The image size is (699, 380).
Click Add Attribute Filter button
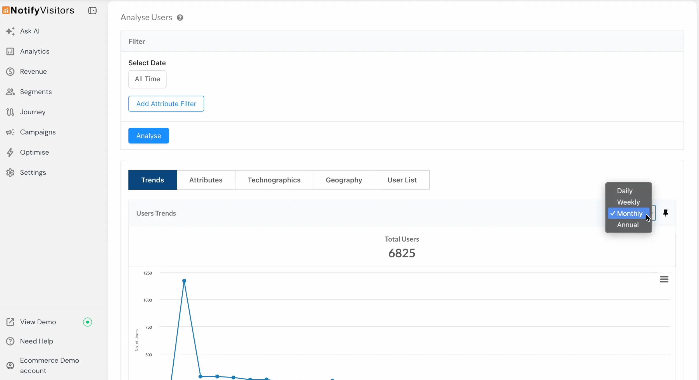(166, 104)
